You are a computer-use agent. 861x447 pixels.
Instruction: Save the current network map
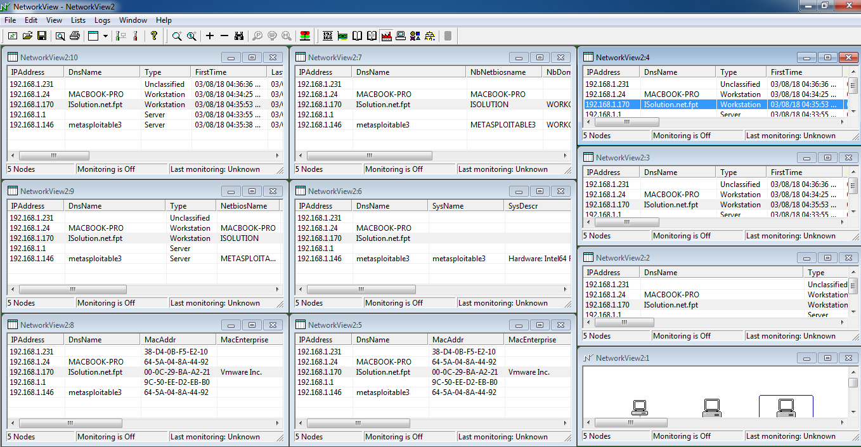coord(42,36)
